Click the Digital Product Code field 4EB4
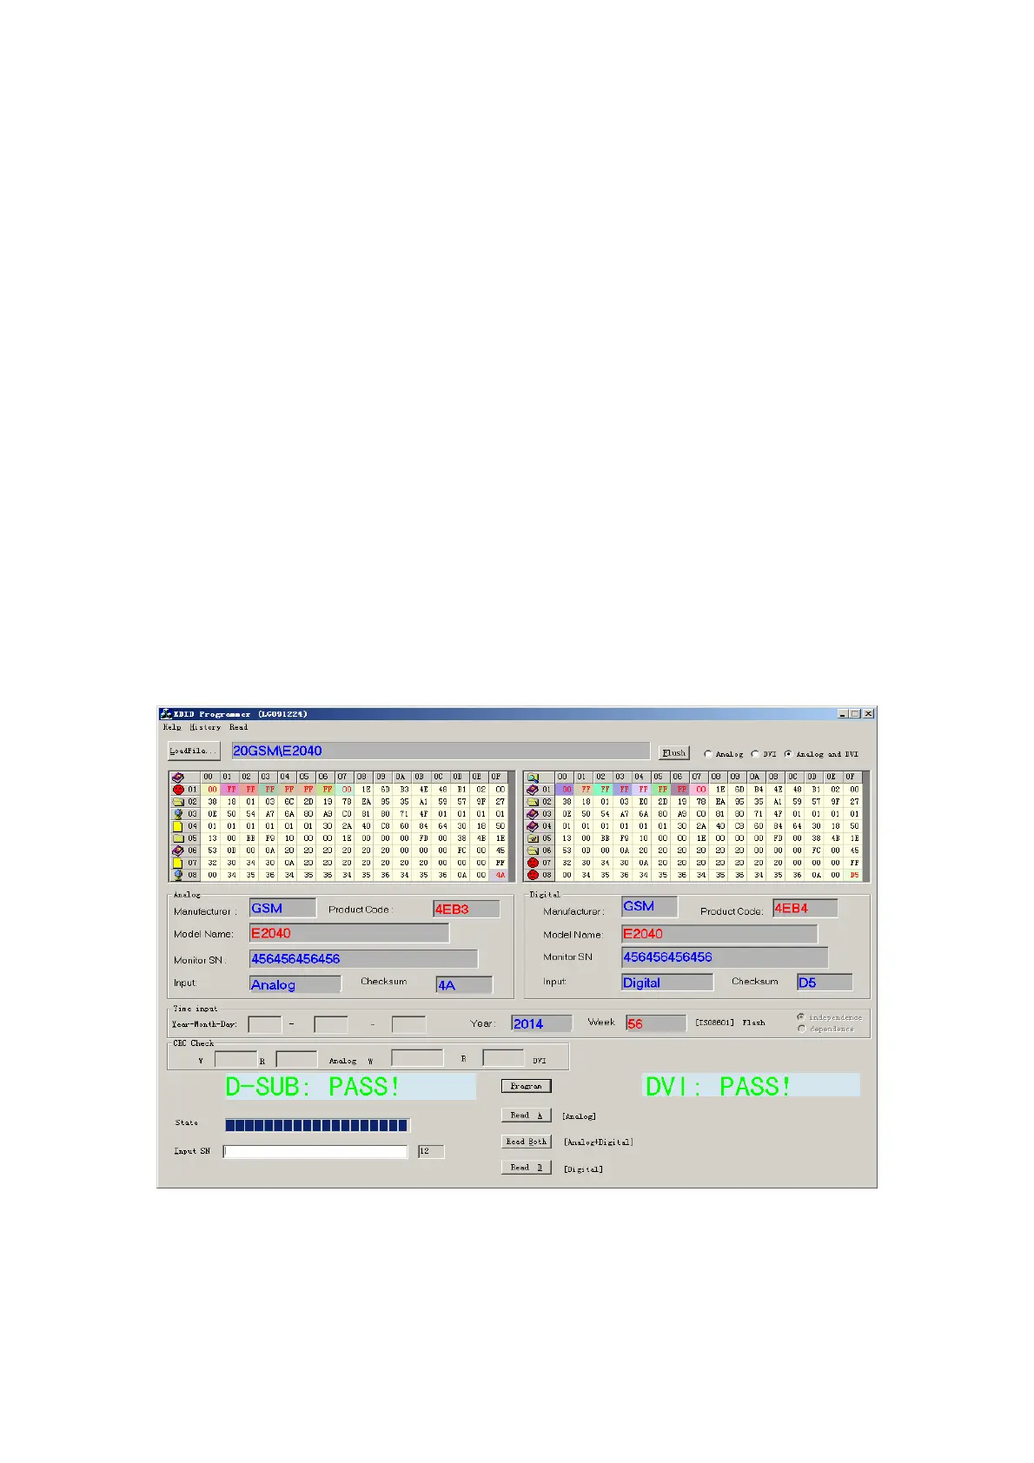The width and height of the screenshot is (1034, 1463). tap(805, 908)
